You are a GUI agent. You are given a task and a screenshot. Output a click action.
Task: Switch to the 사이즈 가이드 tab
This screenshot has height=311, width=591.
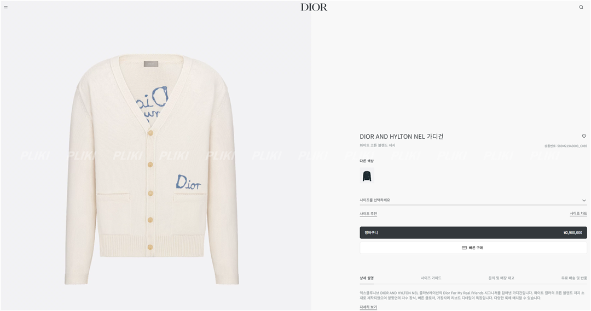tap(431, 278)
